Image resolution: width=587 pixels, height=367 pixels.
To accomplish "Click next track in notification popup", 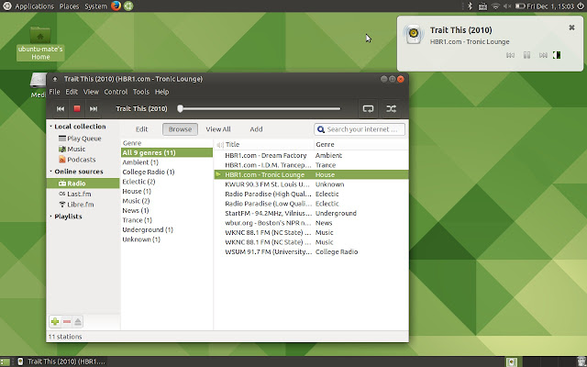I will (x=543, y=55).
